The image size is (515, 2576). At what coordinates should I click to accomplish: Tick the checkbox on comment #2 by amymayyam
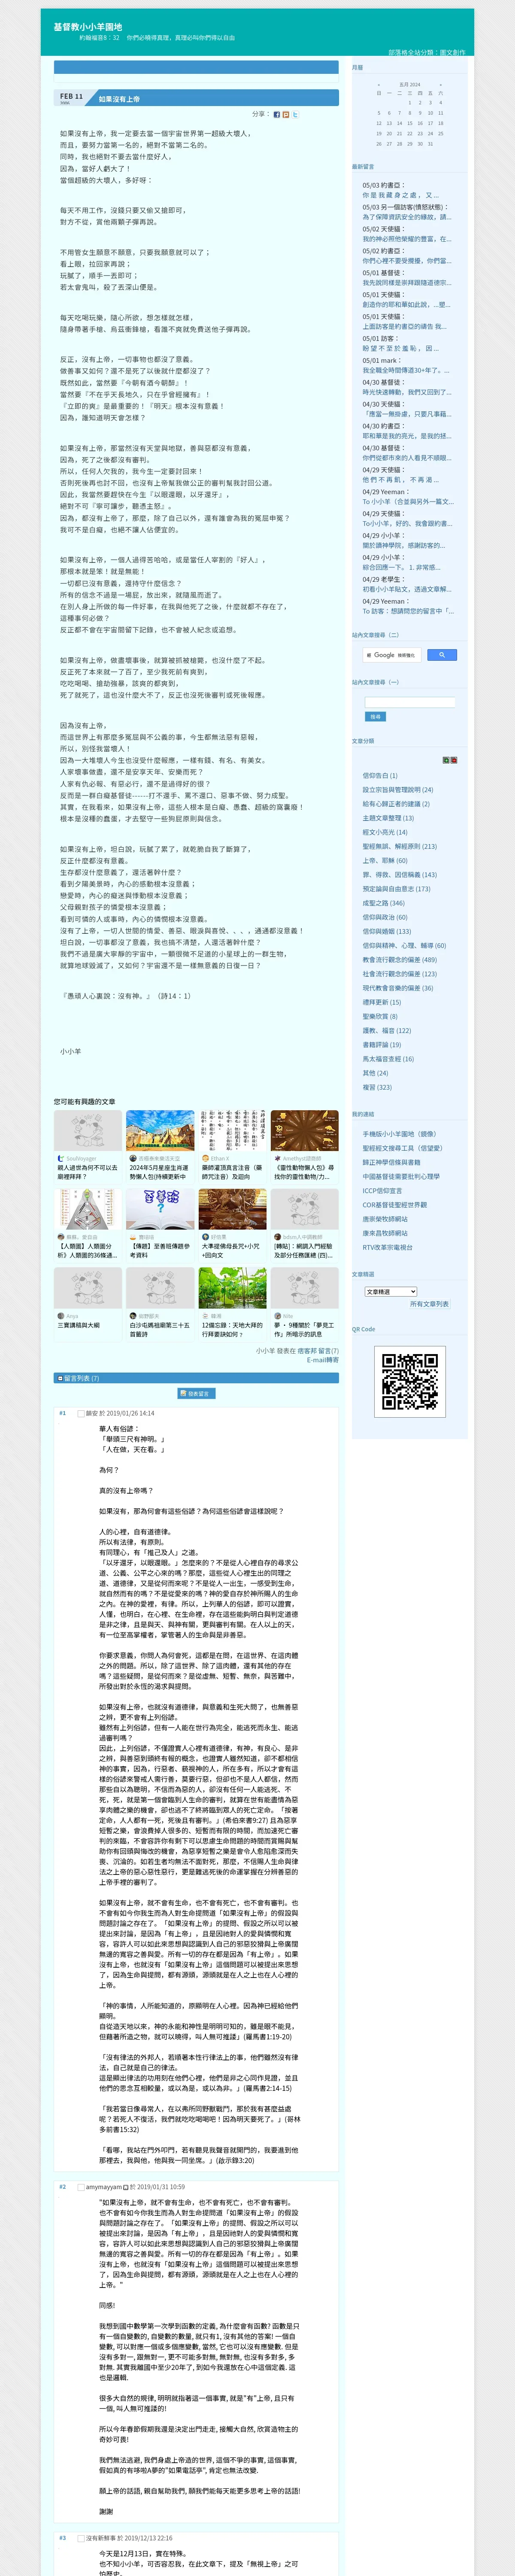[81, 2187]
